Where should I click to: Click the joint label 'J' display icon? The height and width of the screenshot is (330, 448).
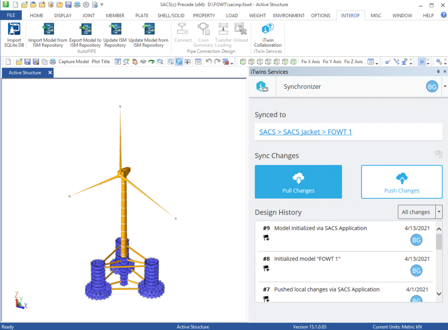(388, 62)
